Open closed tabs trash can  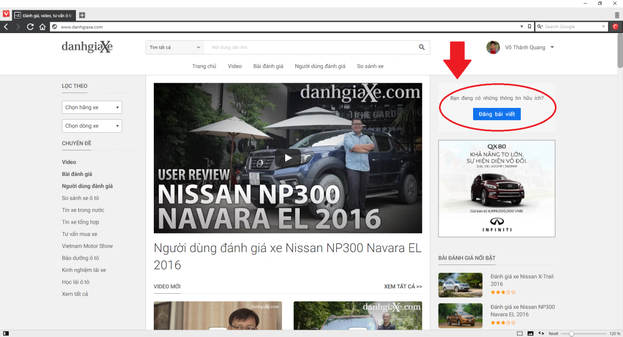pos(617,16)
